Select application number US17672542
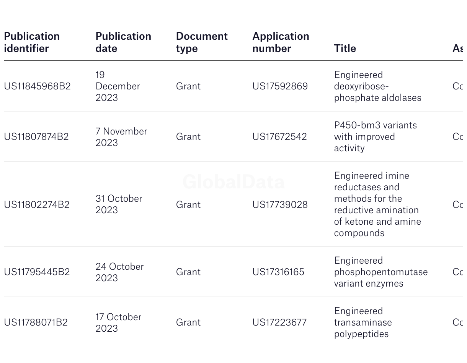 coord(279,136)
